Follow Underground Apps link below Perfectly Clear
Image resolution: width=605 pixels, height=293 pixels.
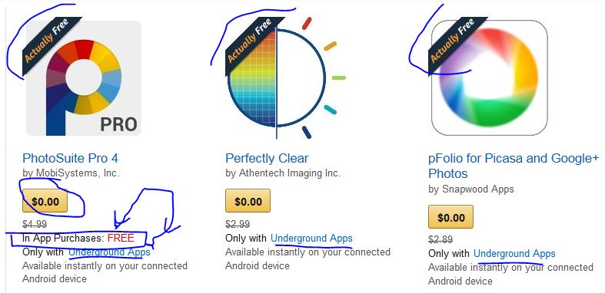311,239
